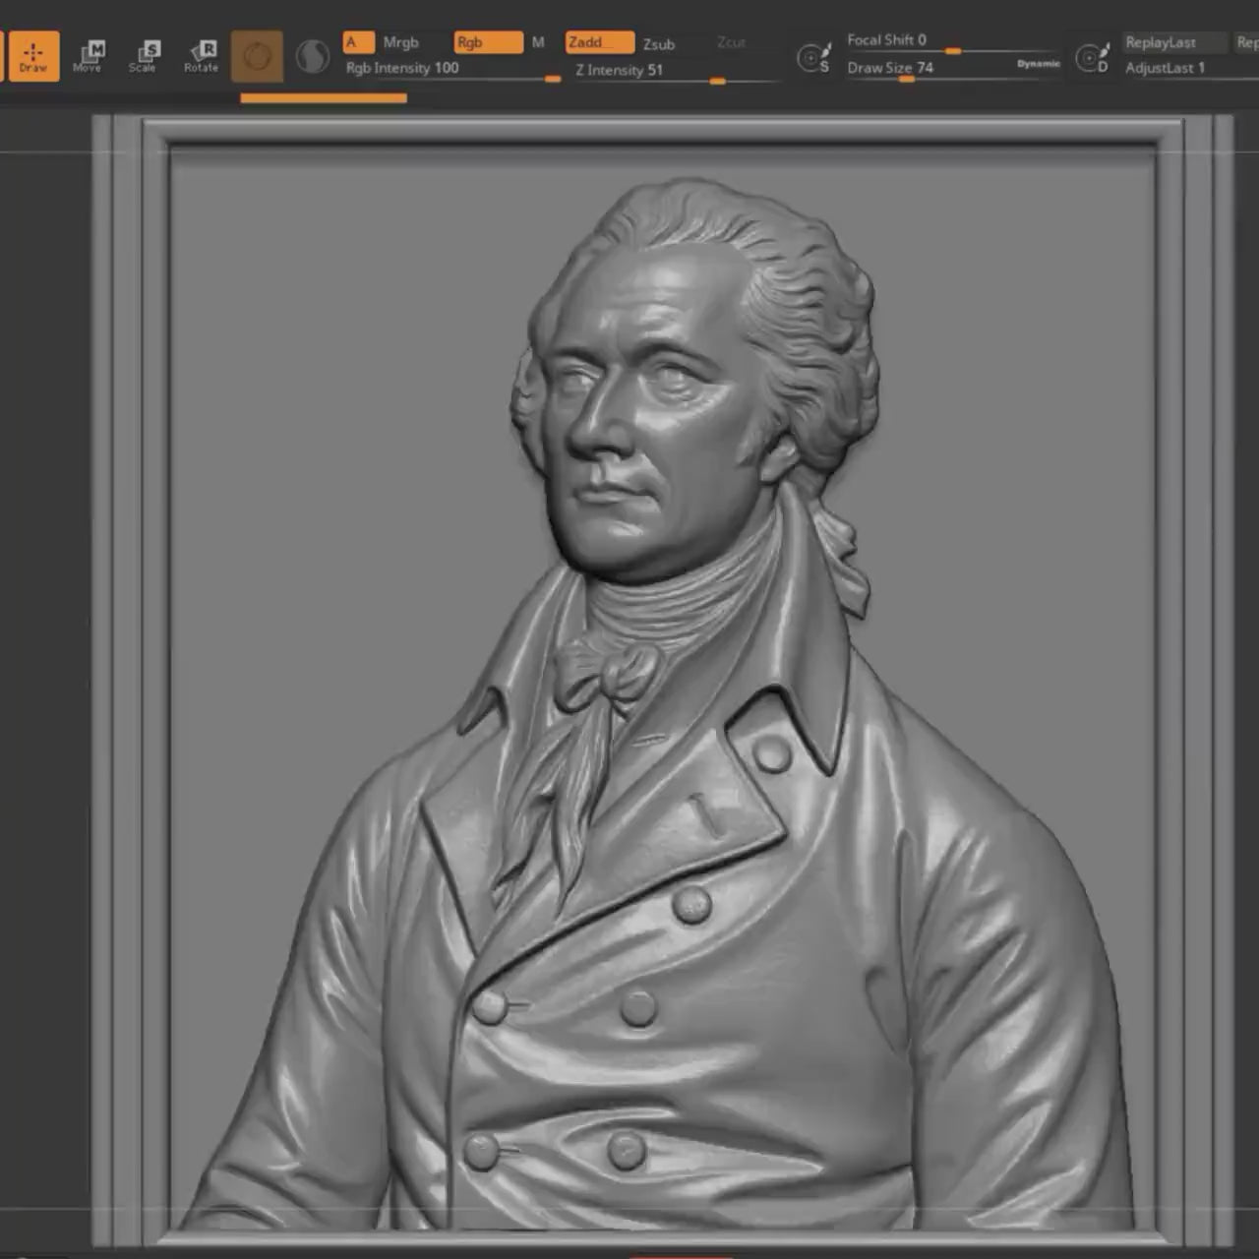The width and height of the screenshot is (1259, 1259).
Task: Click the brush icon marked D
Action: coord(1093,58)
